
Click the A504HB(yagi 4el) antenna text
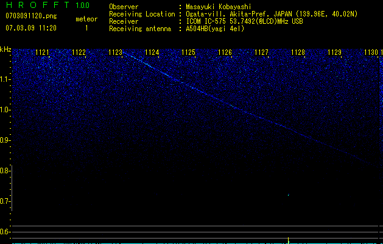point(215,29)
